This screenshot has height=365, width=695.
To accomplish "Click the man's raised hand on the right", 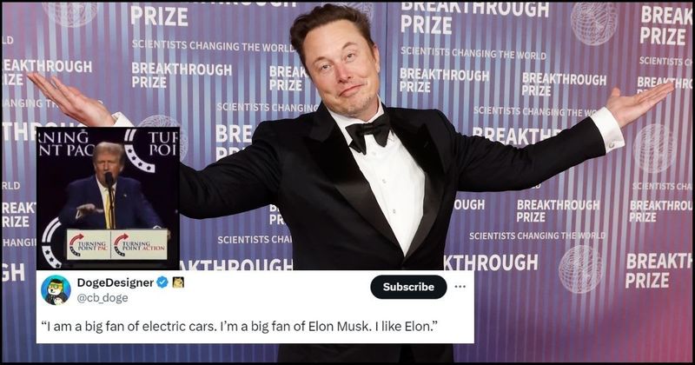I will 639,103.
